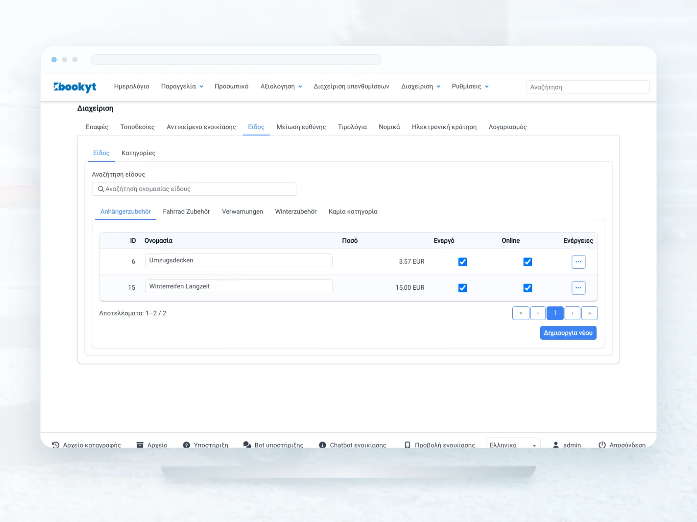Expand the Αξιολόγηση dropdown menu

[x=281, y=87]
